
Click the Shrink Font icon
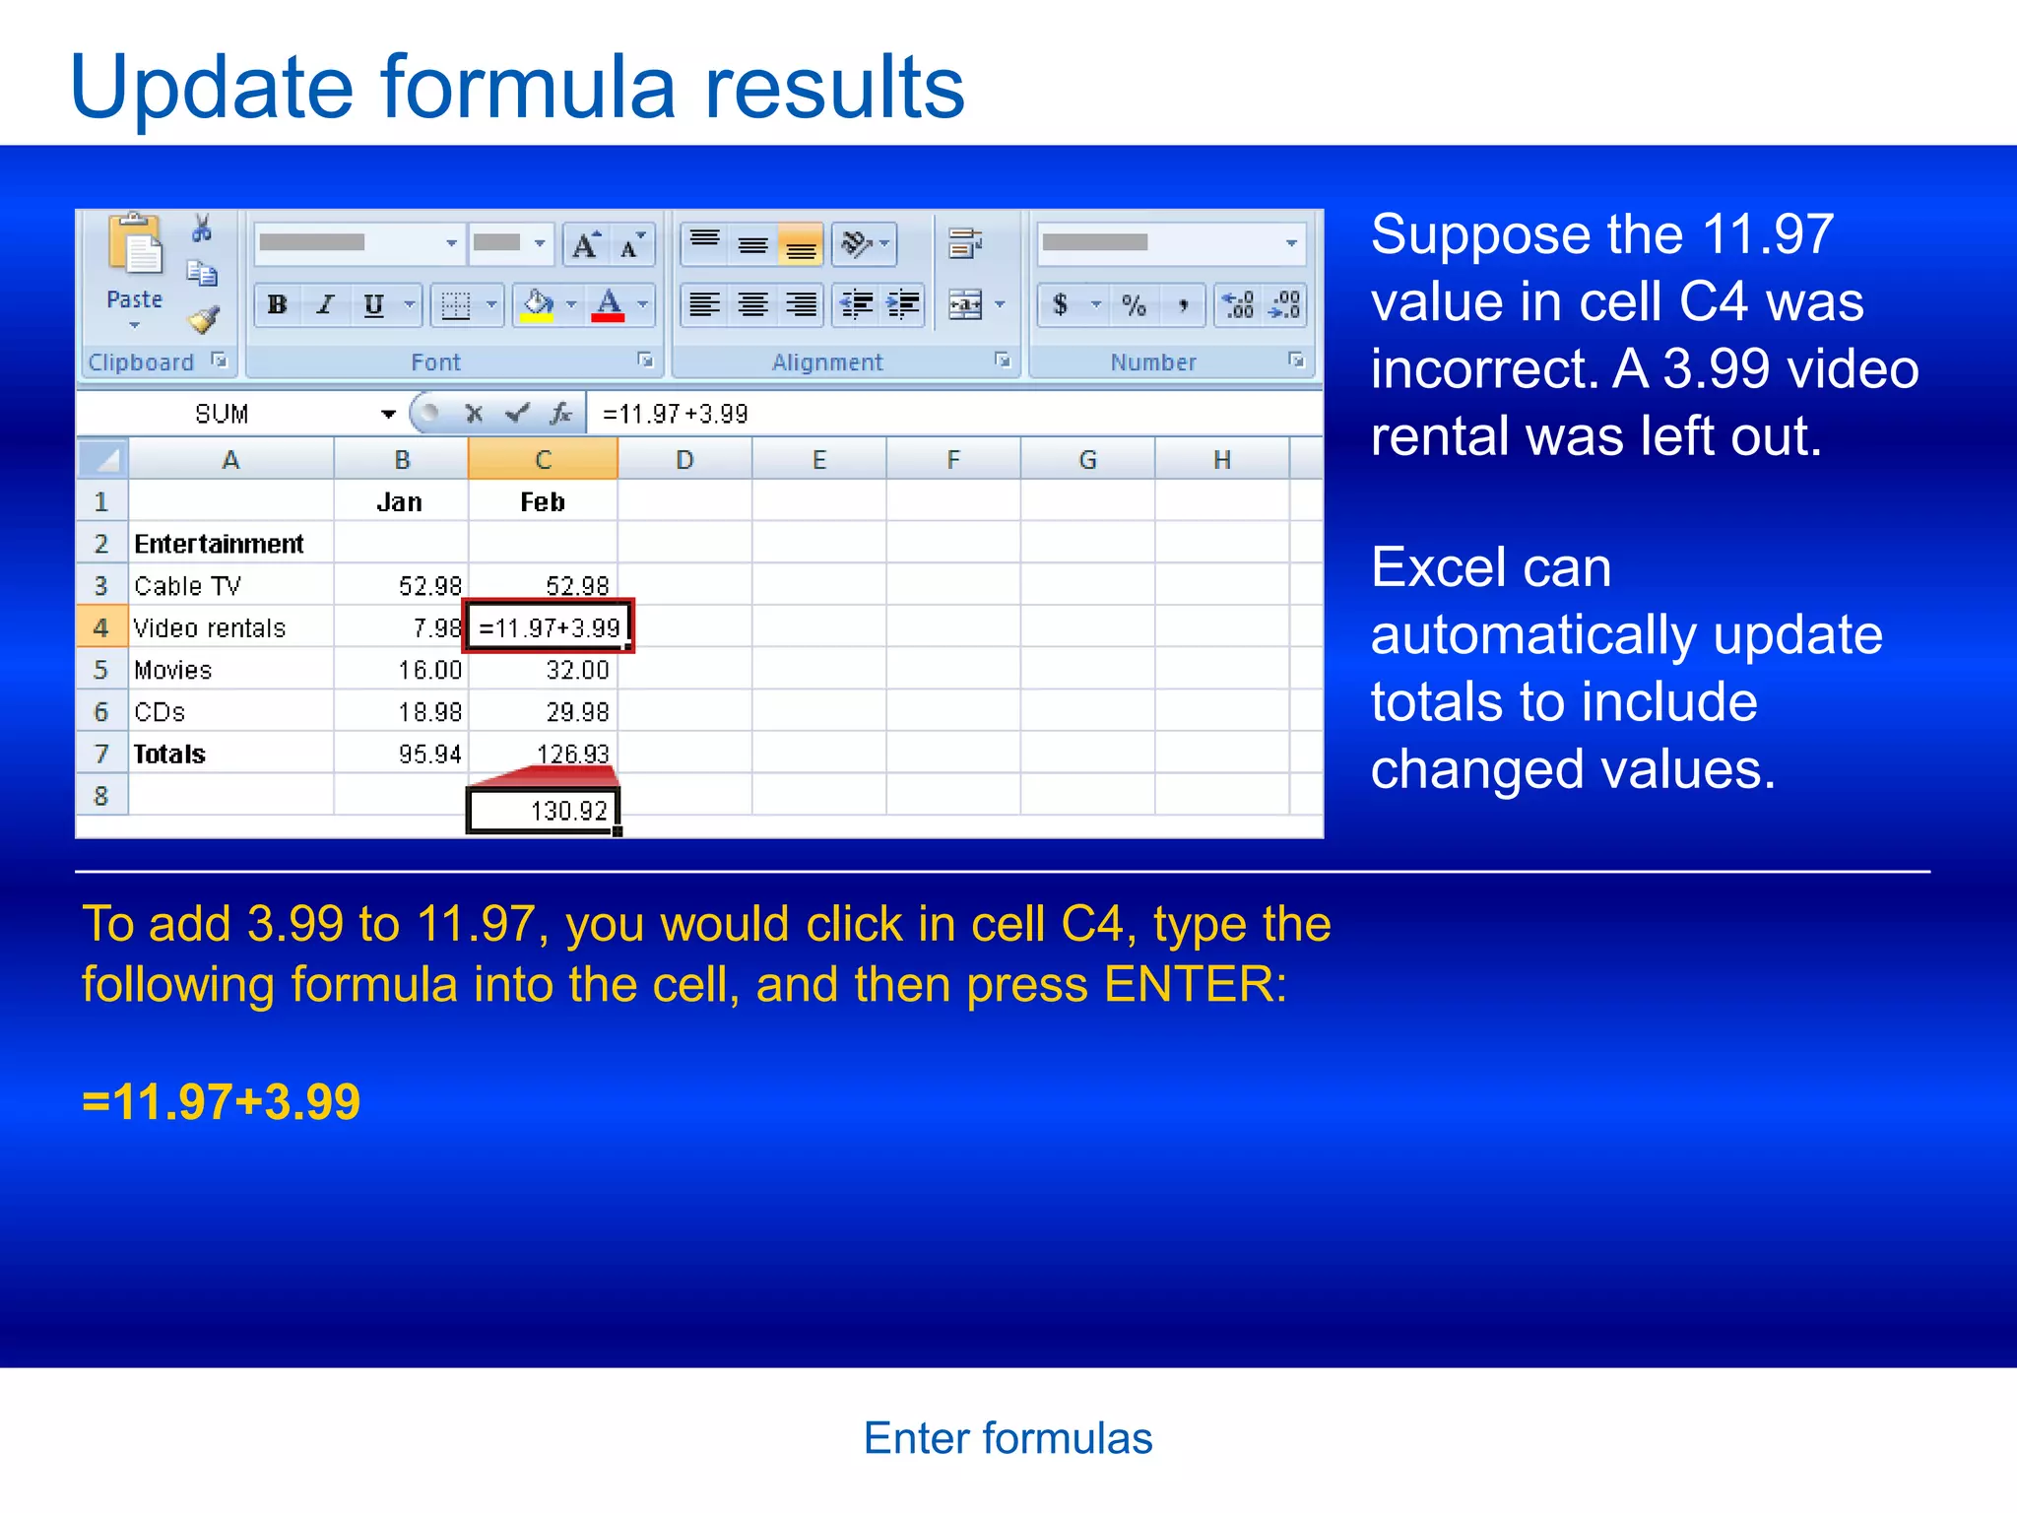[632, 244]
